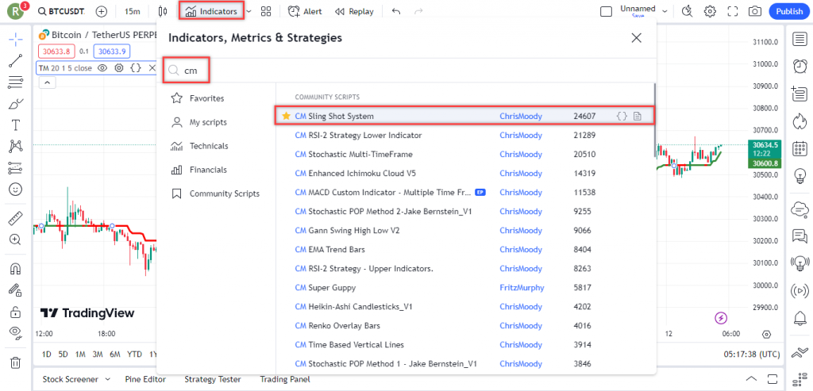Collapse the bottom panel chevron
This screenshot has width=813, height=391.
tap(752, 378)
